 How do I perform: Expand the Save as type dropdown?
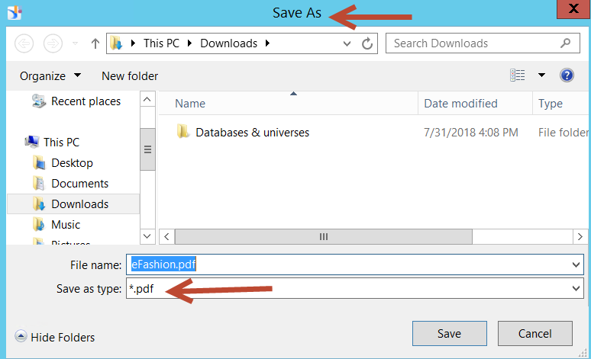(x=576, y=289)
